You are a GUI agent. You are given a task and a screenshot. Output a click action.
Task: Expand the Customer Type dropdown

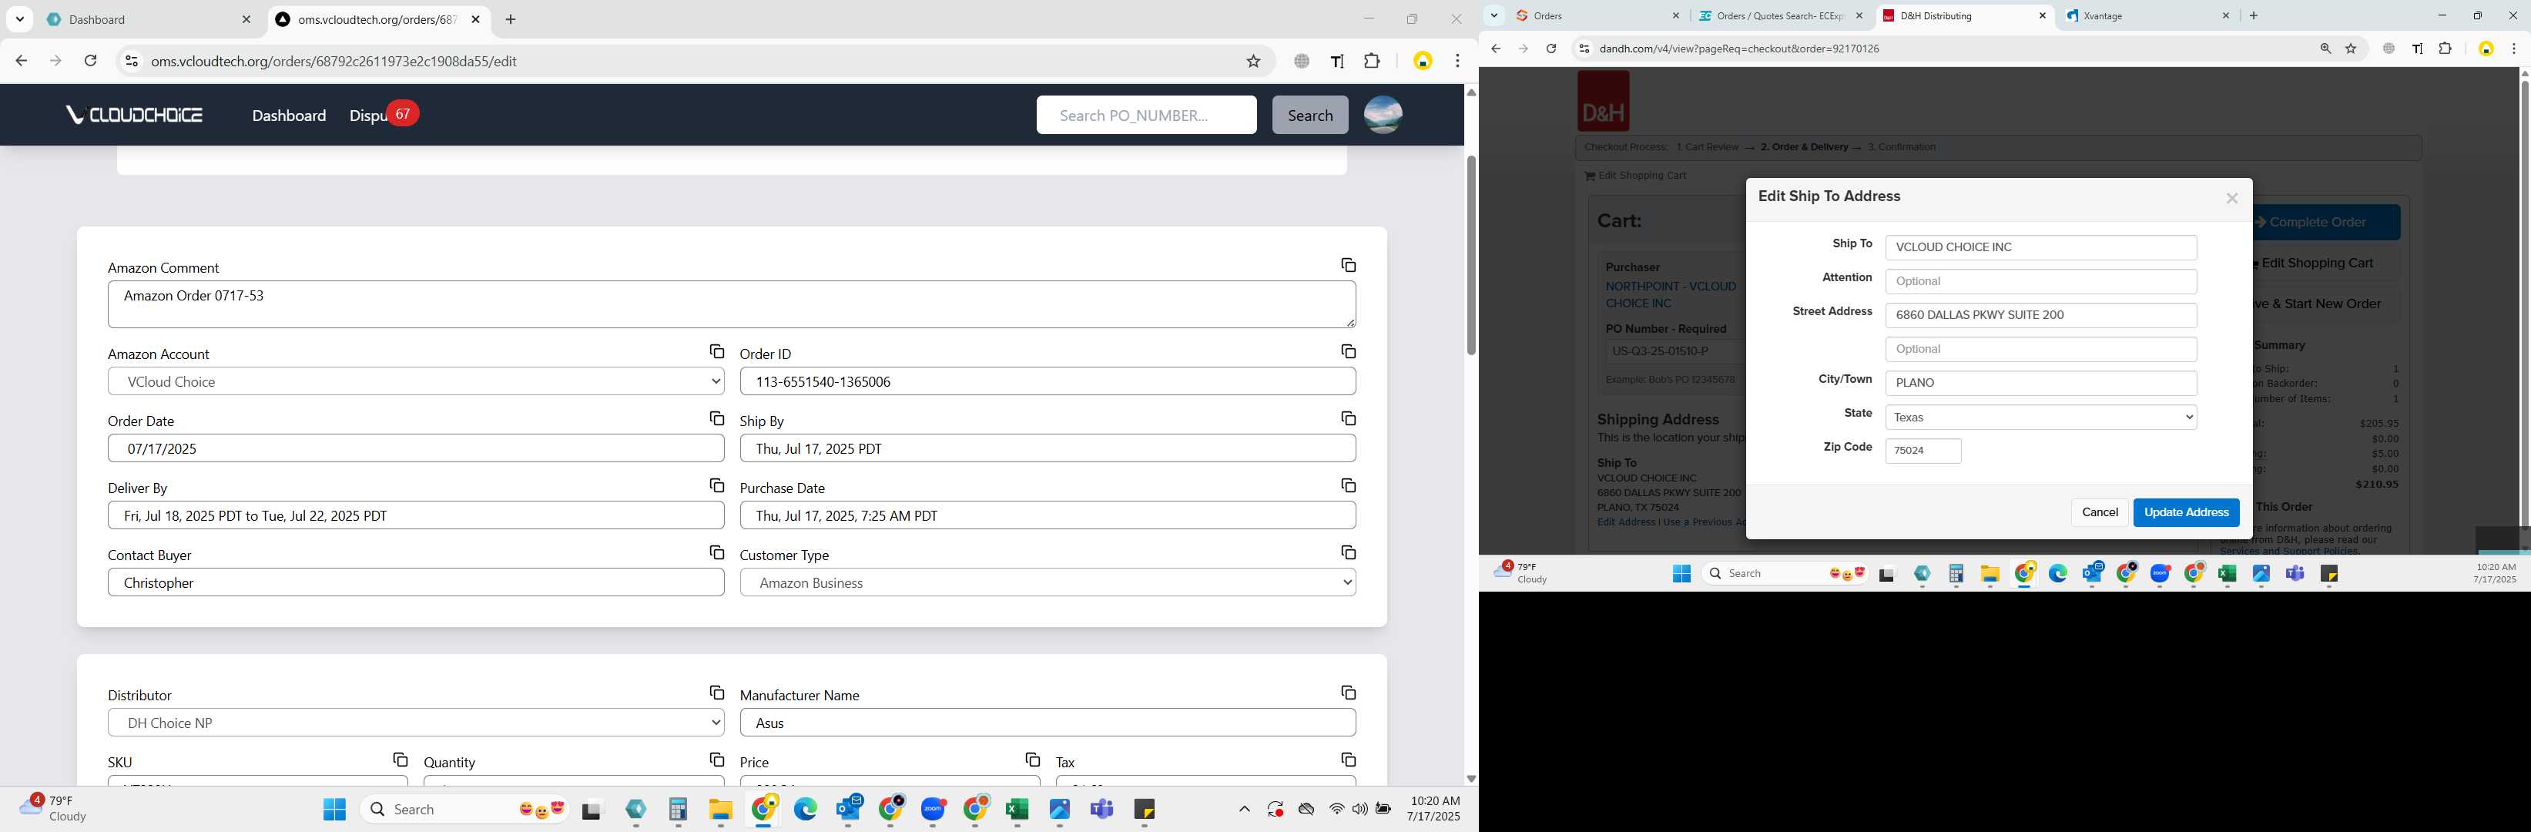click(1048, 582)
